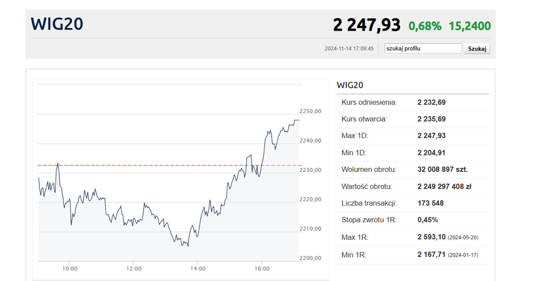
Task: Click the green 15,2400 point change
Action: pos(470,26)
